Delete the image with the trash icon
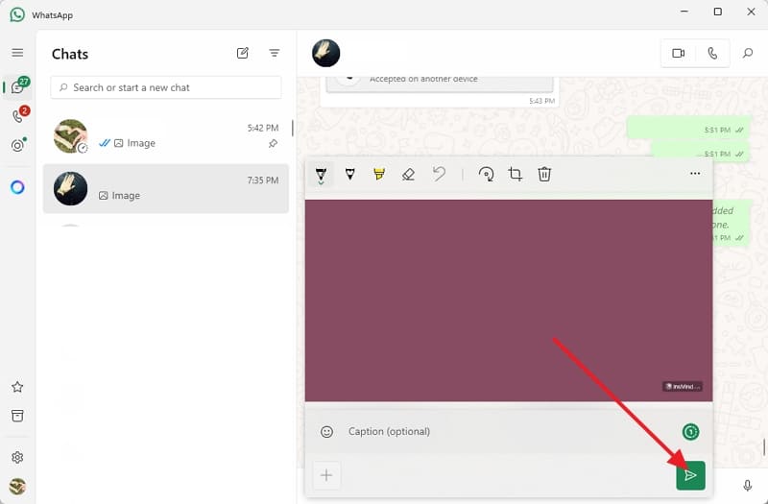 click(544, 174)
